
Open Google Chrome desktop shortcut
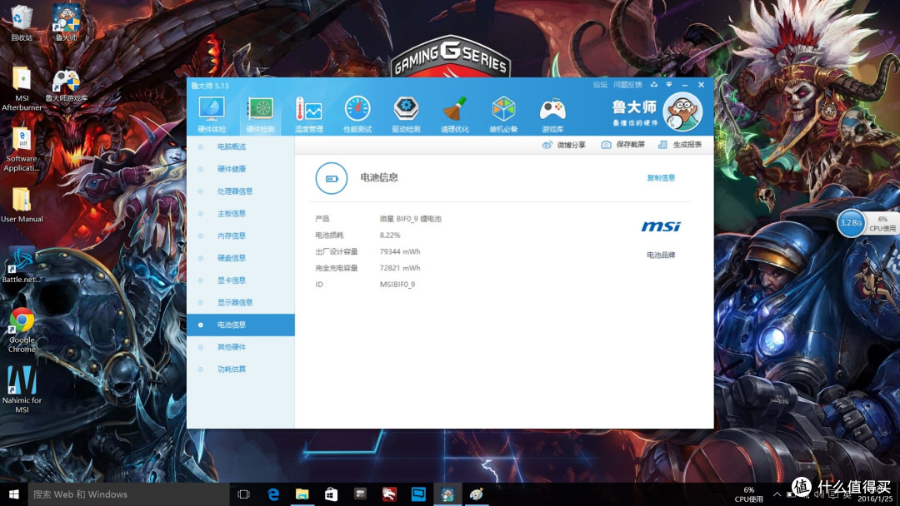click(x=22, y=330)
